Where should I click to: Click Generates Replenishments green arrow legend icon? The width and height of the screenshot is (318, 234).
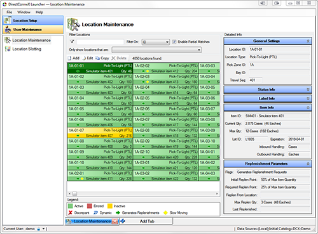118,212
